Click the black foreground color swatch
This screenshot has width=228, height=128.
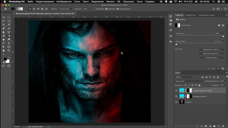(x=5, y=59)
